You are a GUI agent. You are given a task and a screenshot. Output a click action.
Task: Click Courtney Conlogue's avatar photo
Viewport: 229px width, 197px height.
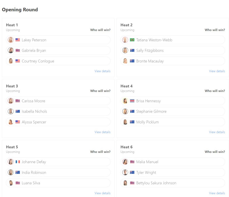pyautogui.click(x=11, y=61)
